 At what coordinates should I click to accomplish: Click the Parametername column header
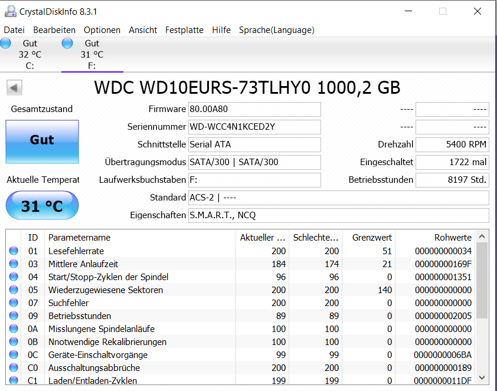tap(140, 238)
